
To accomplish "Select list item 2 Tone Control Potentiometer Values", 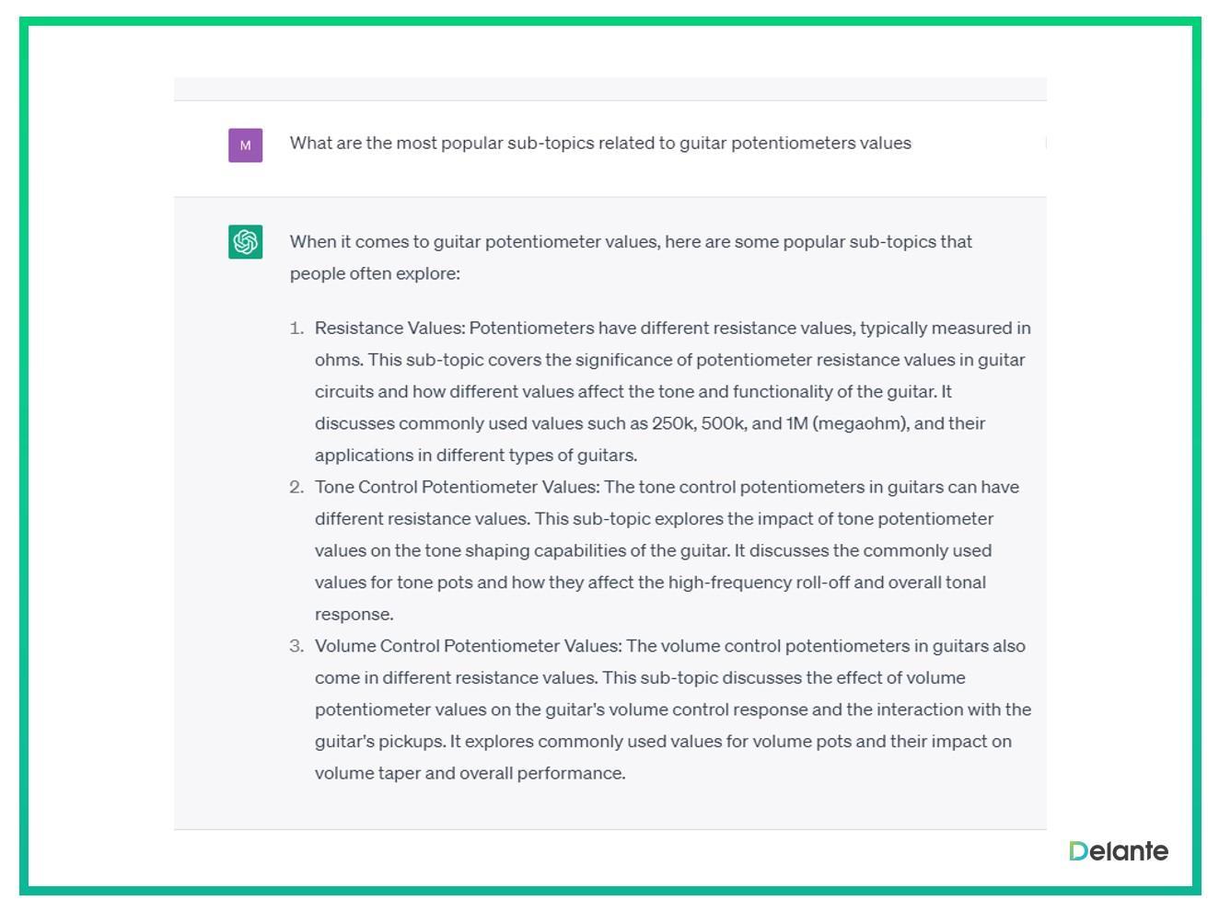I will click(x=457, y=487).
